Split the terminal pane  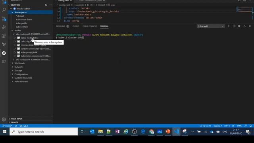(234, 26)
